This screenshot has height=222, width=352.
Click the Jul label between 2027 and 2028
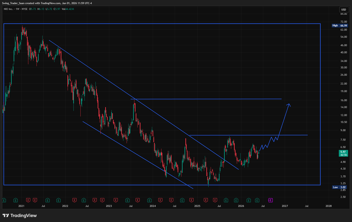click(x=307, y=206)
